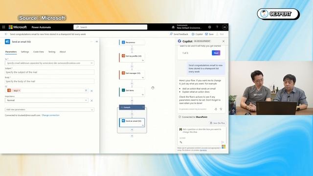The width and height of the screenshot is (313, 176).
Task: Open the Settings gear icon
Action: coord(209,27)
